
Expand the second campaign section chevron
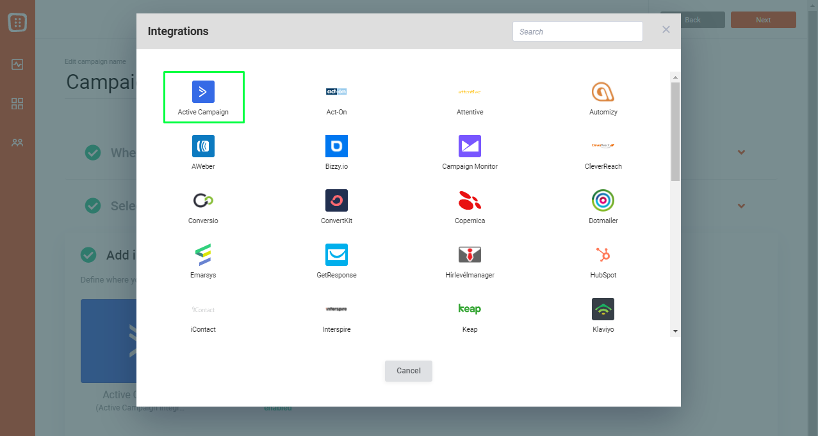tap(741, 206)
